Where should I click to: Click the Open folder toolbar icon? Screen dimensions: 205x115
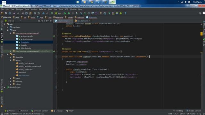2,13
